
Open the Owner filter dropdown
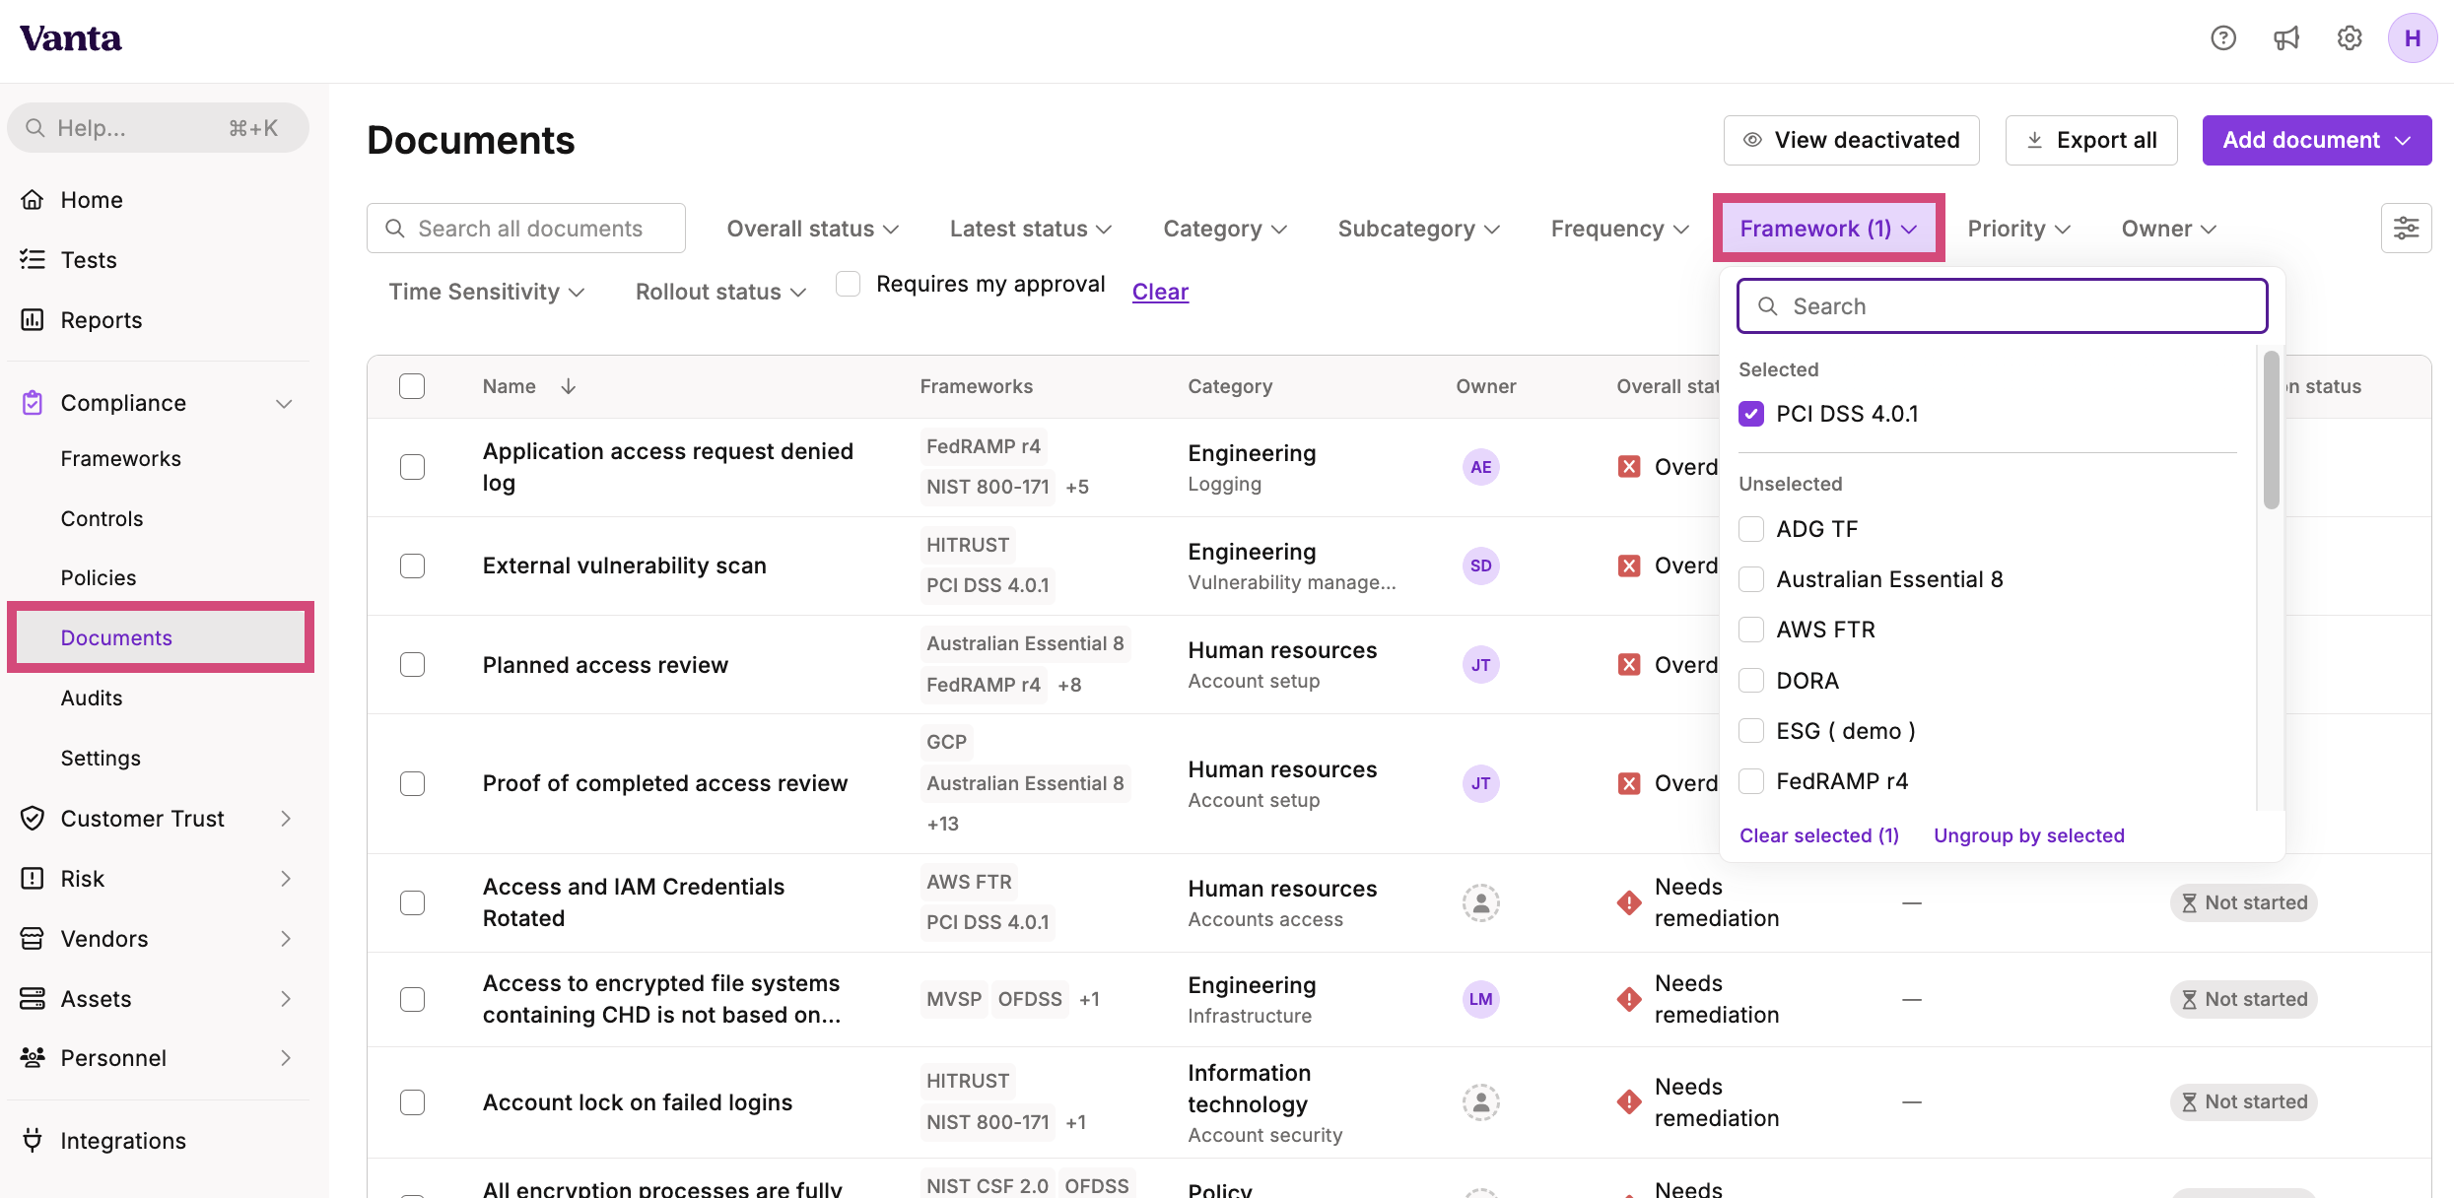pos(2168,229)
